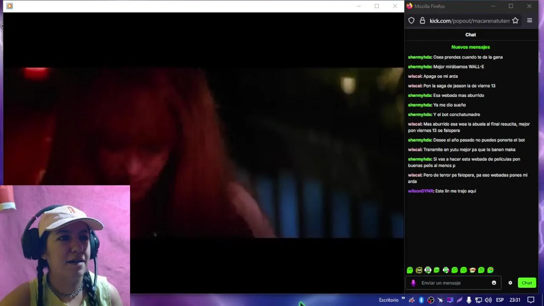Open chat settings gear icon
The height and width of the screenshot is (306, 544).
click(x=510, y=283)
